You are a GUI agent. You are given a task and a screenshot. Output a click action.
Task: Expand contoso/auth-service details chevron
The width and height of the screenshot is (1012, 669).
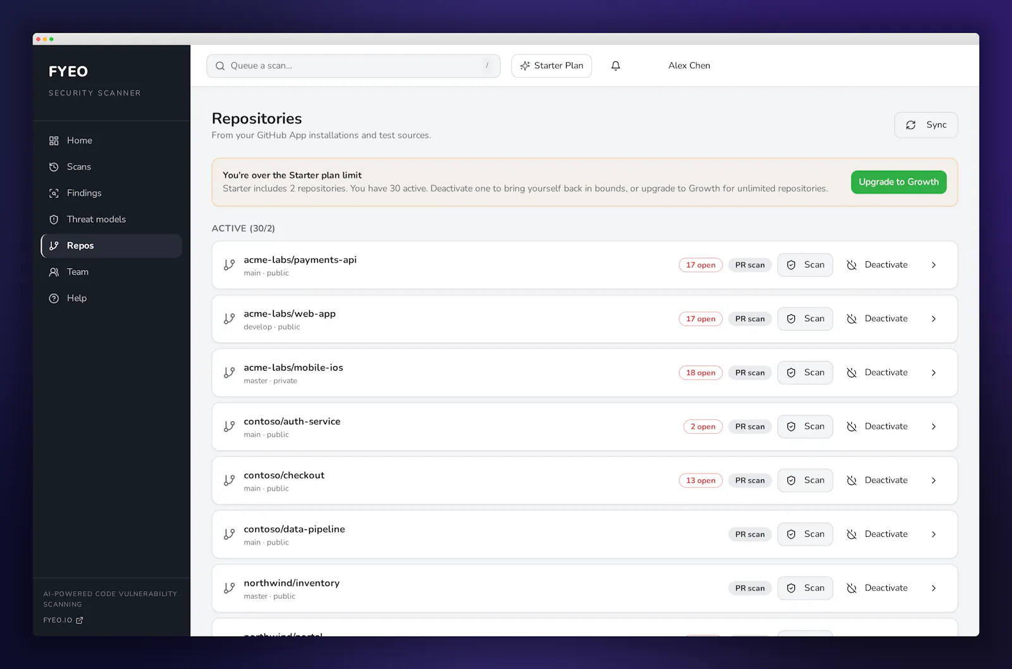point(934,427)
